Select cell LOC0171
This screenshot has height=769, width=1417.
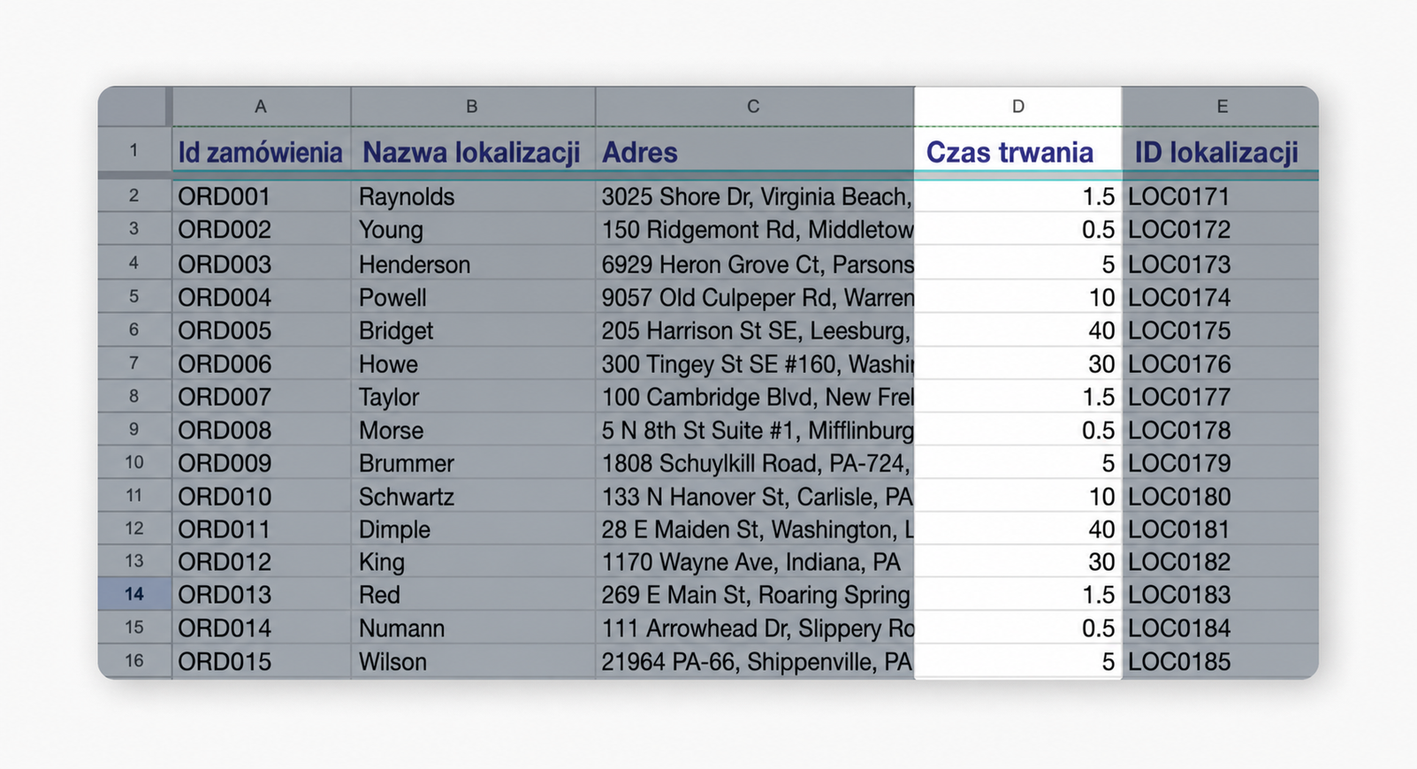pyautogui.click(x=1221, y=196)
